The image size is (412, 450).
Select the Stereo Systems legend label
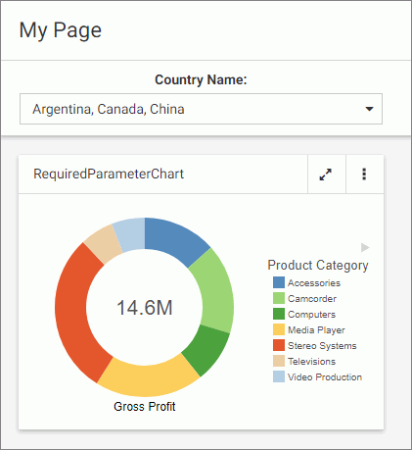(322, 346)
